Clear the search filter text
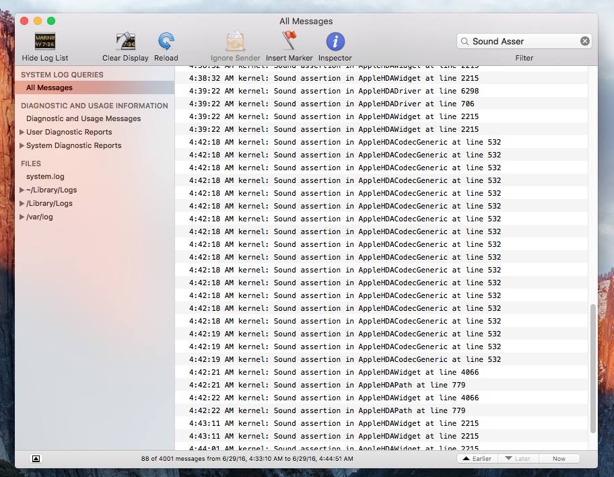This screenshot has height=477, width=614. (584, 41)
